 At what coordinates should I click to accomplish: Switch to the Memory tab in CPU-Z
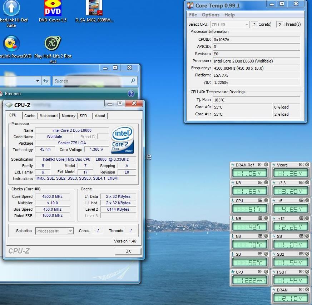click(x=69, y=116)
